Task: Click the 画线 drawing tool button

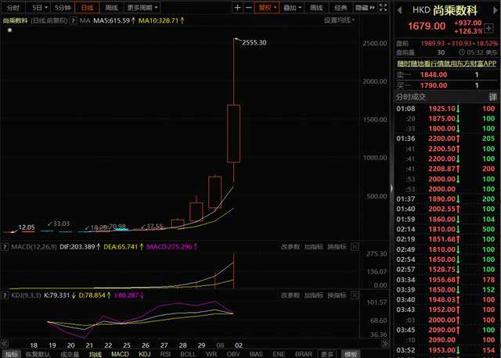Action: click(x=316, y=8)
